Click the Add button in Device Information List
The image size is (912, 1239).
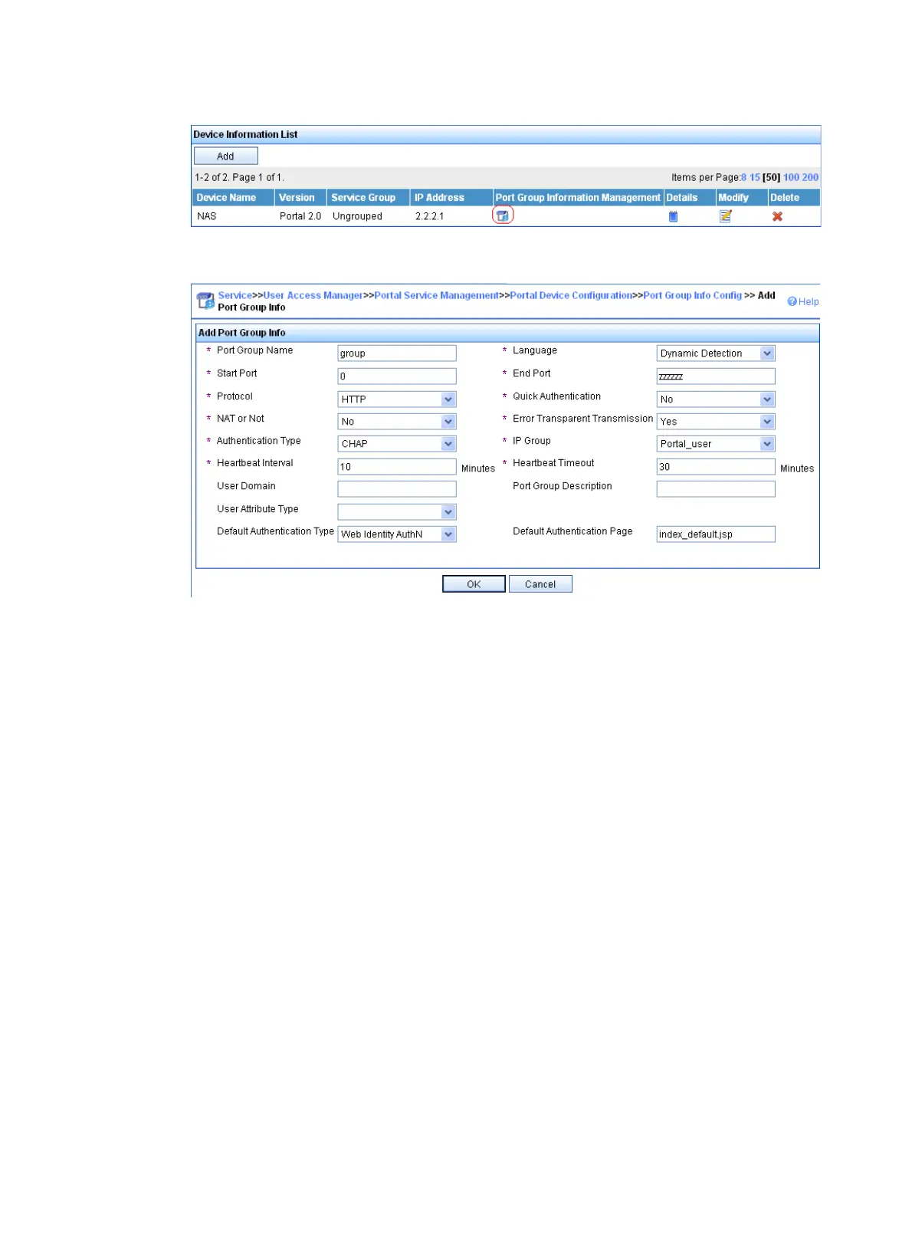[x=225, y=156]
